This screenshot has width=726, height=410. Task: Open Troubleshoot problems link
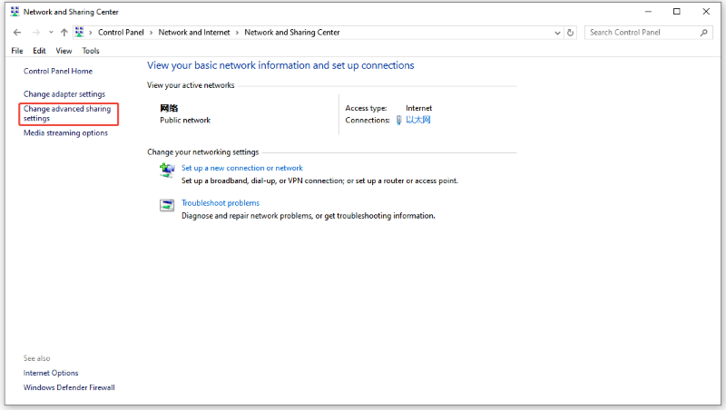tap(221, 203)
